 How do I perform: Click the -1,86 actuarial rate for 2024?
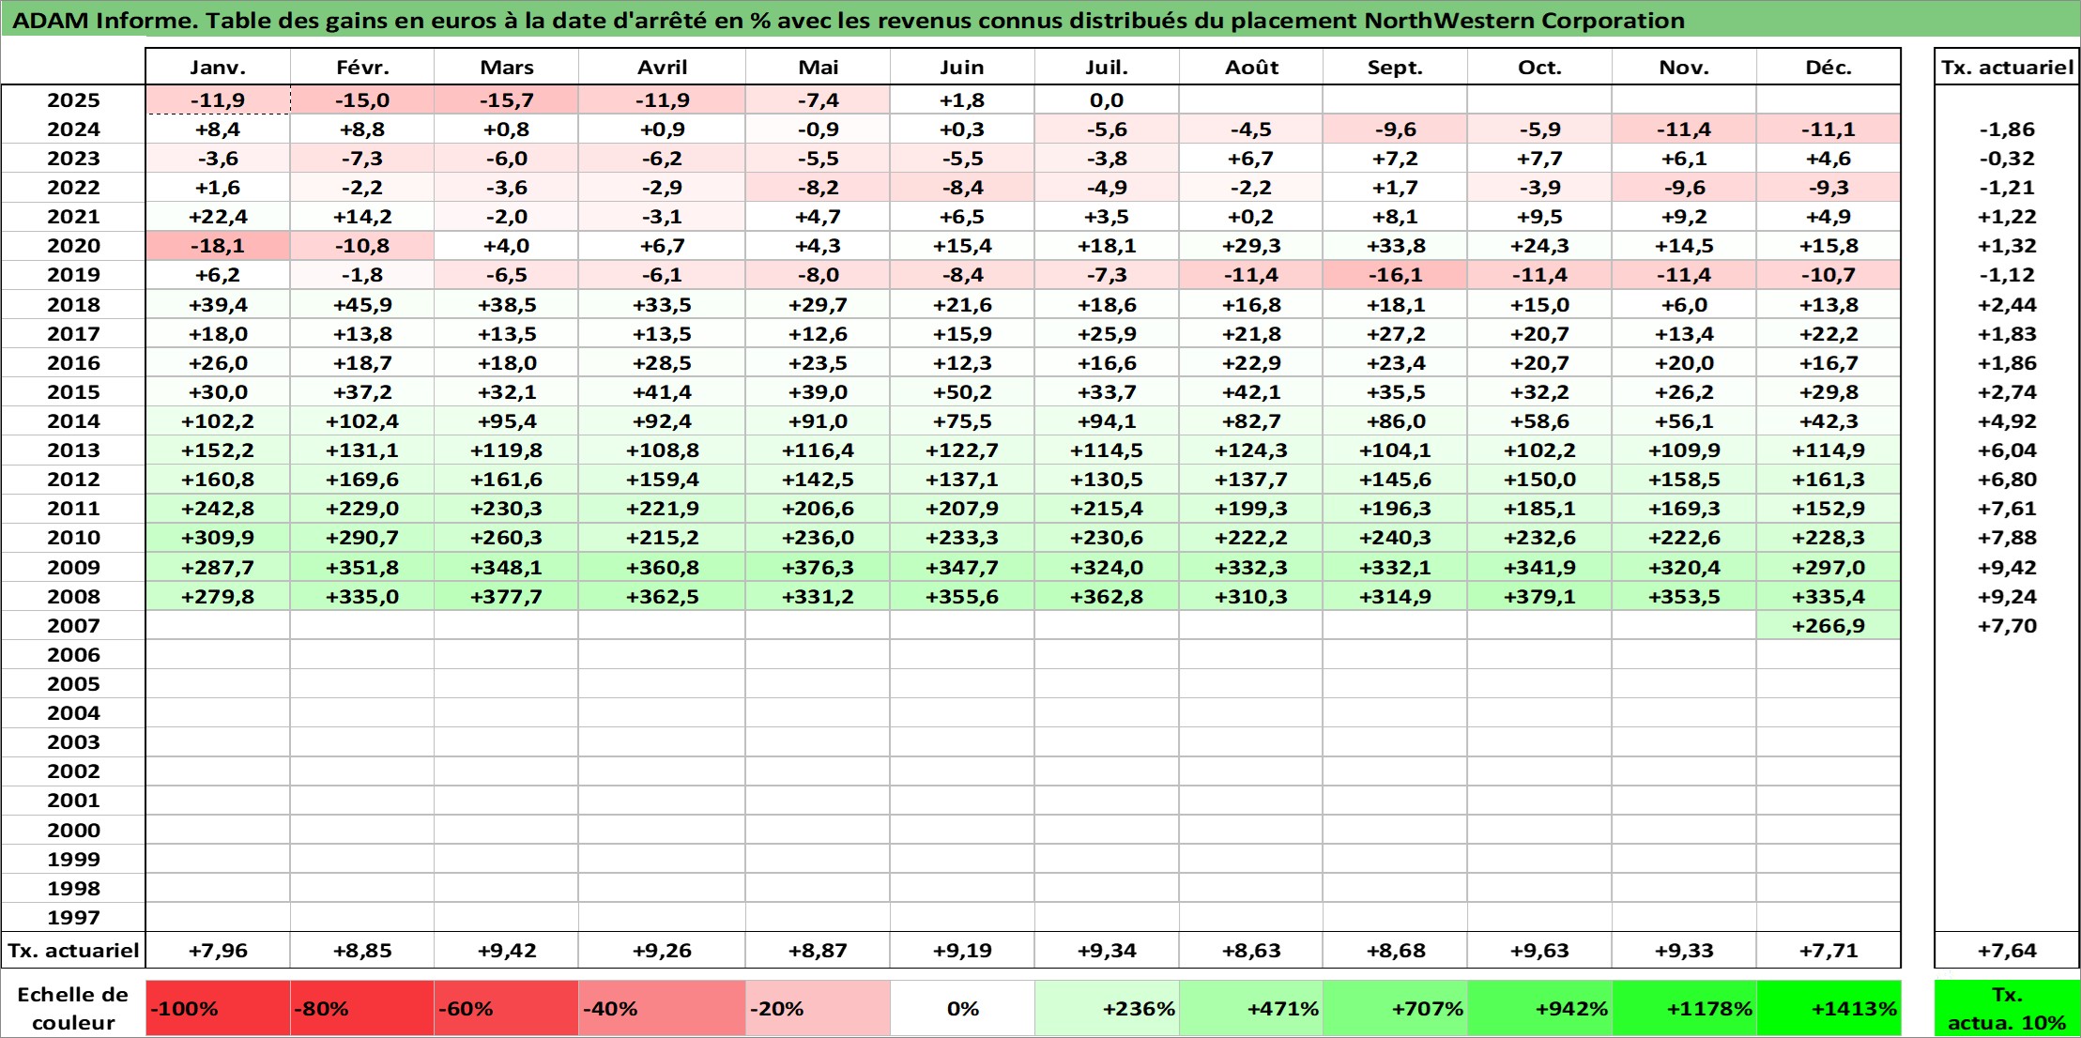pyautogui.click(x=2007, y=130)
